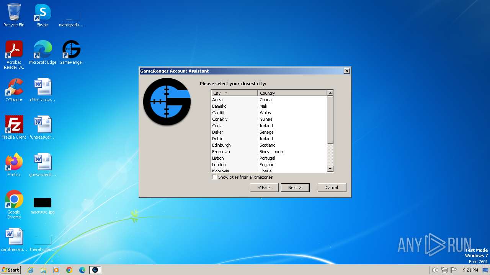
Task: Open Action Center flag icon
Action: pos(454,270)
